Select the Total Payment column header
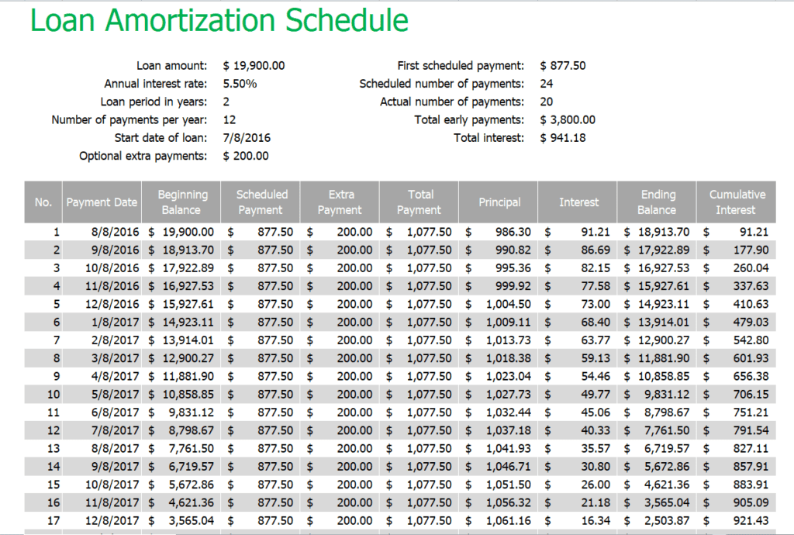 pos(419,202)
